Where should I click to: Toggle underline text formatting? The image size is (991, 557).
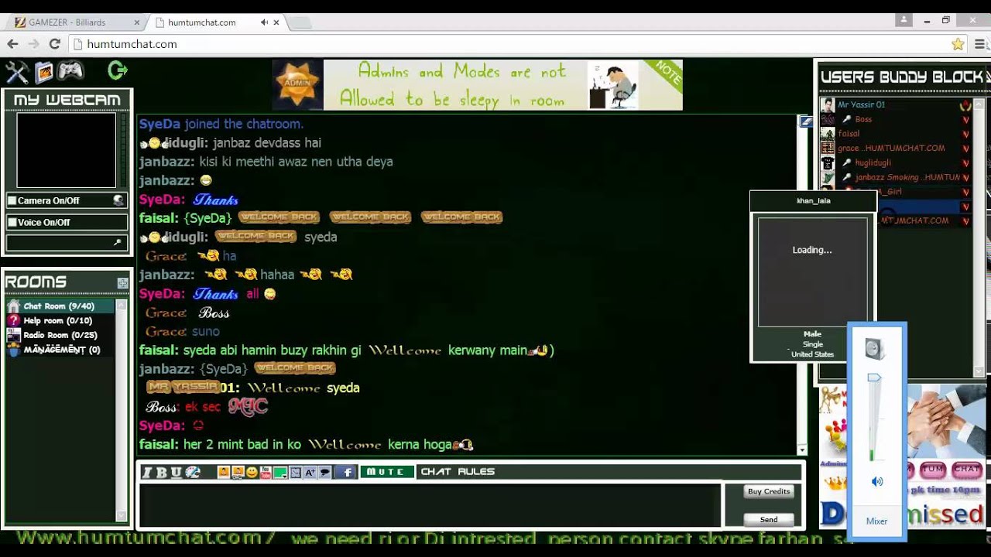[176, 472]
